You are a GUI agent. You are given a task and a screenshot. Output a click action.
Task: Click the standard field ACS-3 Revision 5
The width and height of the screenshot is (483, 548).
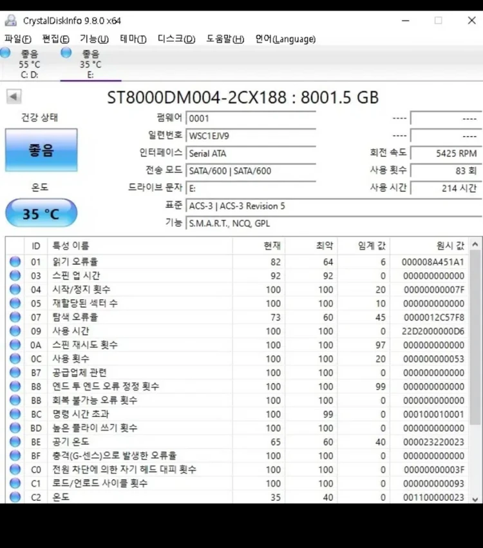[x=334, y=206]
